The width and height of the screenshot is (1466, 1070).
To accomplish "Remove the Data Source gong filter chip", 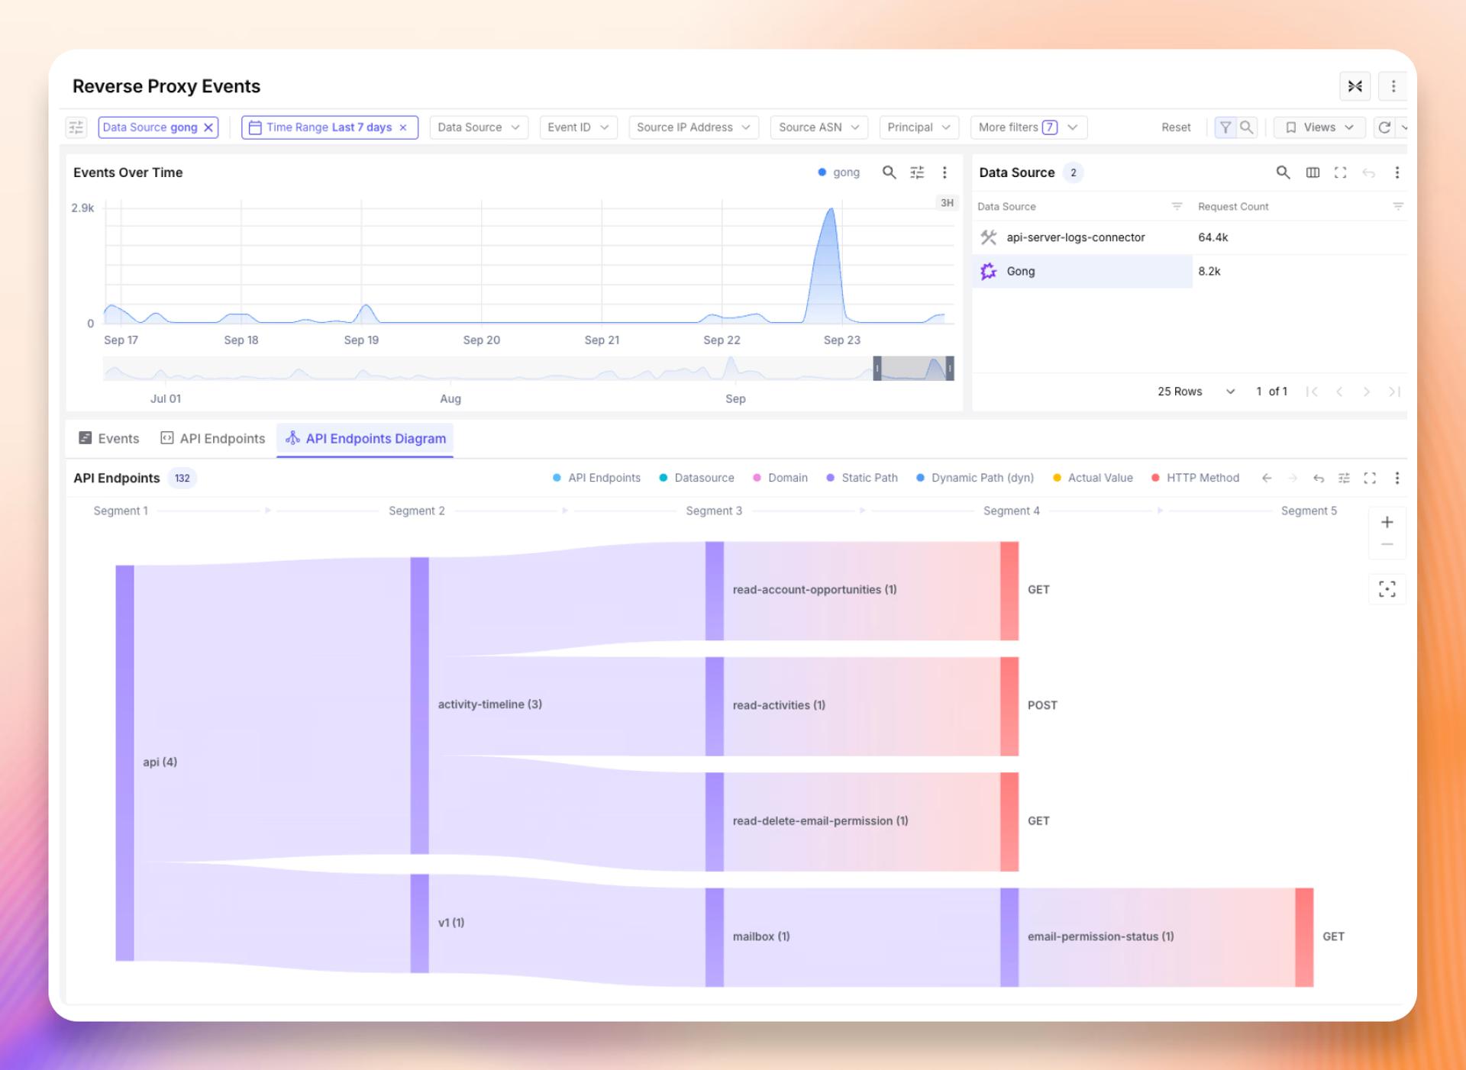I will pos(208,127).
